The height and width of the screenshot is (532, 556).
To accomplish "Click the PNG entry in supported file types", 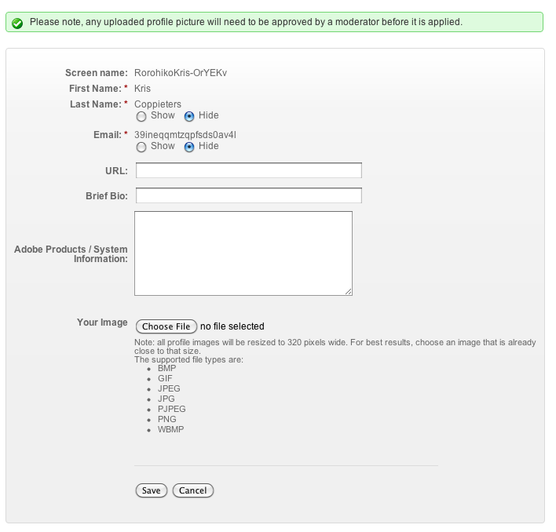I will click(167, 419).
